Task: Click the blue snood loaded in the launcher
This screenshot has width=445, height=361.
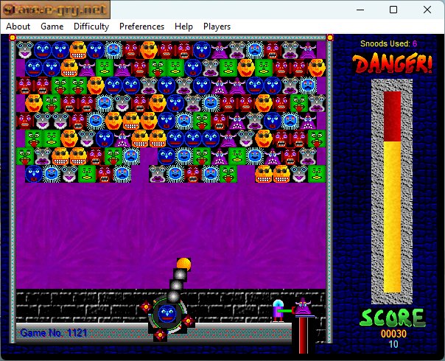Action: tap(167, 314)
